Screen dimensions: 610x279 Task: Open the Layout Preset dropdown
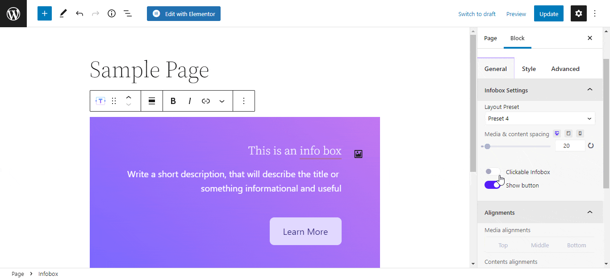pyautogui.click(x=540, y=118)
